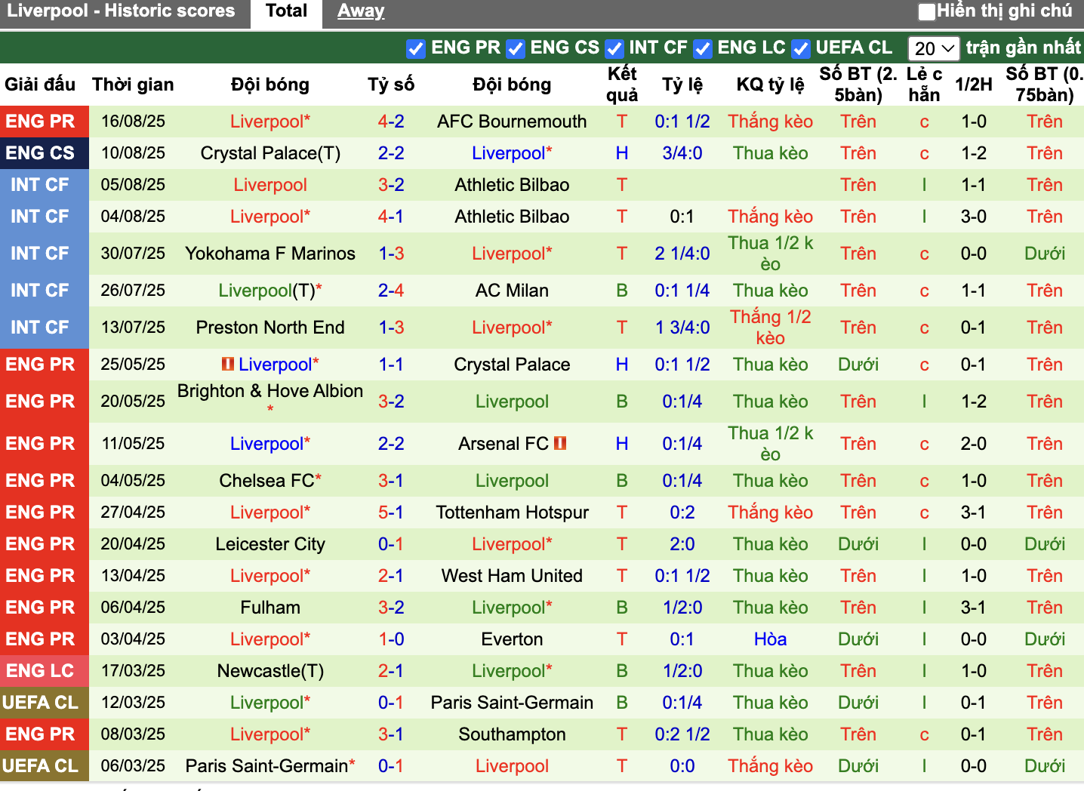This screenshot has height=791, width=1084.
Task: Enable the Hiển thị ghi chú checkbox
Action: tap(926, 11)
